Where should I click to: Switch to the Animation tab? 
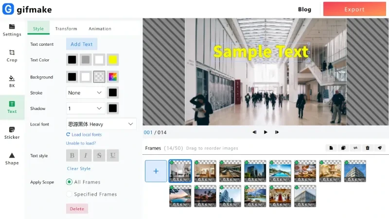[100, 29]
